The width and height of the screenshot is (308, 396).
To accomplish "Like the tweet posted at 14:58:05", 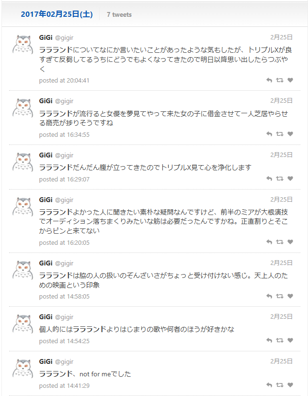I will [x=290, y=296].
